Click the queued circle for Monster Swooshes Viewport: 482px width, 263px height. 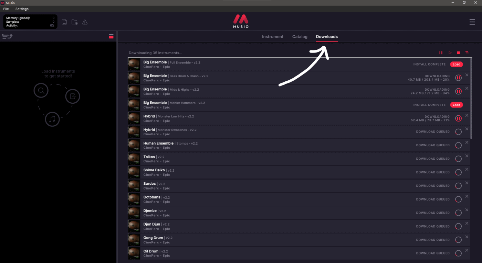point(458,132)
